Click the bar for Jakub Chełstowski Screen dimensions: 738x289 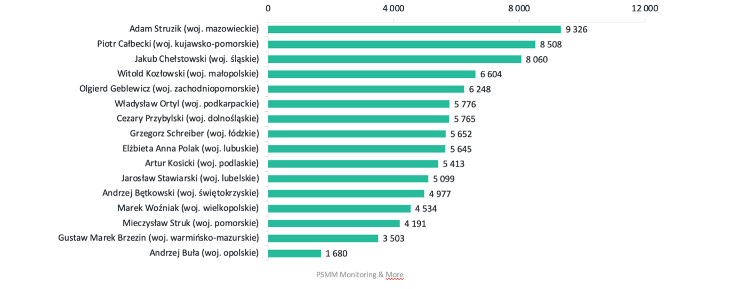(x=395, y=59)
